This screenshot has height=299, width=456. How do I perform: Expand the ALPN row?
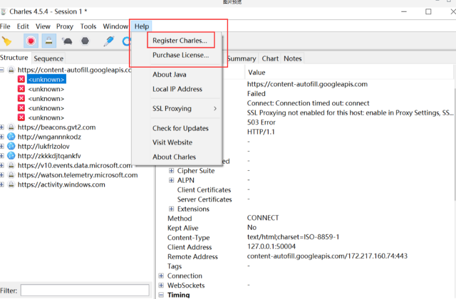[x=172, y=180]
